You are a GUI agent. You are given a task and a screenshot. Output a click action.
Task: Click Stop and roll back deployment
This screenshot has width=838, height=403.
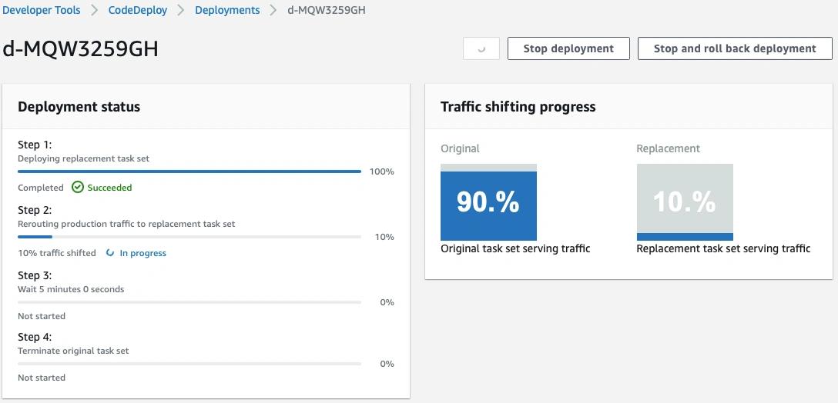735,48
